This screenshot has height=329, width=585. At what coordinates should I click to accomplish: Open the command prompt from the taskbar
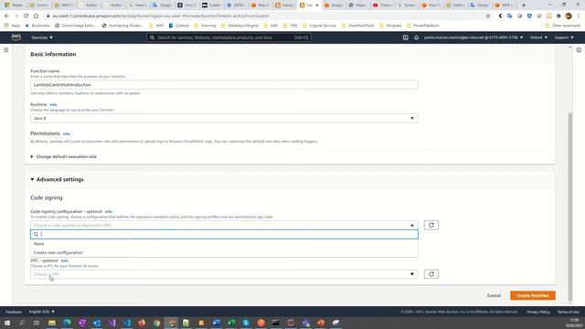pos(276,323)
